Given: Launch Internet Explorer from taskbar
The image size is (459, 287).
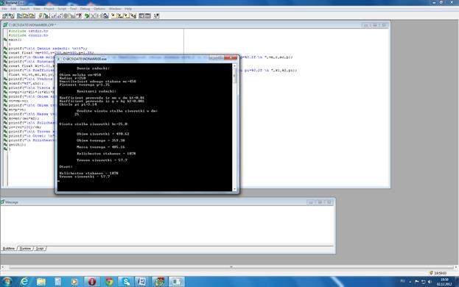Looking at the screenshot, I should [x=24, y=281].
